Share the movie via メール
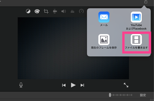Image resolution: width=154 pixels, height=101 pixels. coord(104,19)
